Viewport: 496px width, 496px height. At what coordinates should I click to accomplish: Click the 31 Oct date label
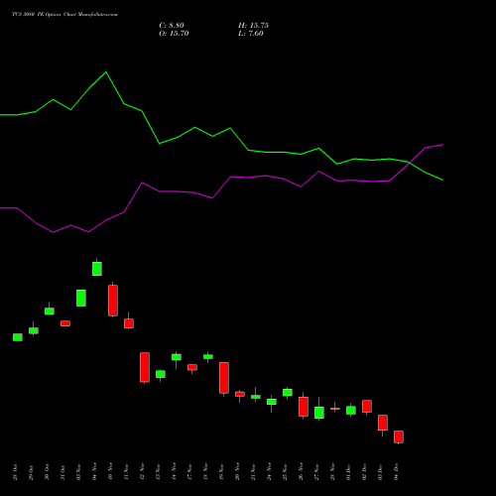(62, 472)
